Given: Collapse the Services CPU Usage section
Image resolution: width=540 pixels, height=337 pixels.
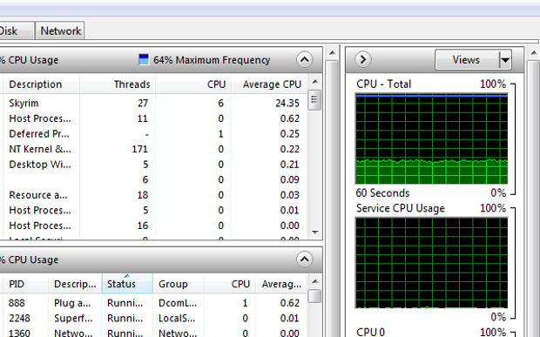Looking at the screenshot, I should [x=305, y=259].
